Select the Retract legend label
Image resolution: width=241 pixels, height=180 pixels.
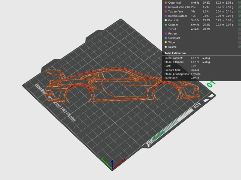pos(173,34)
